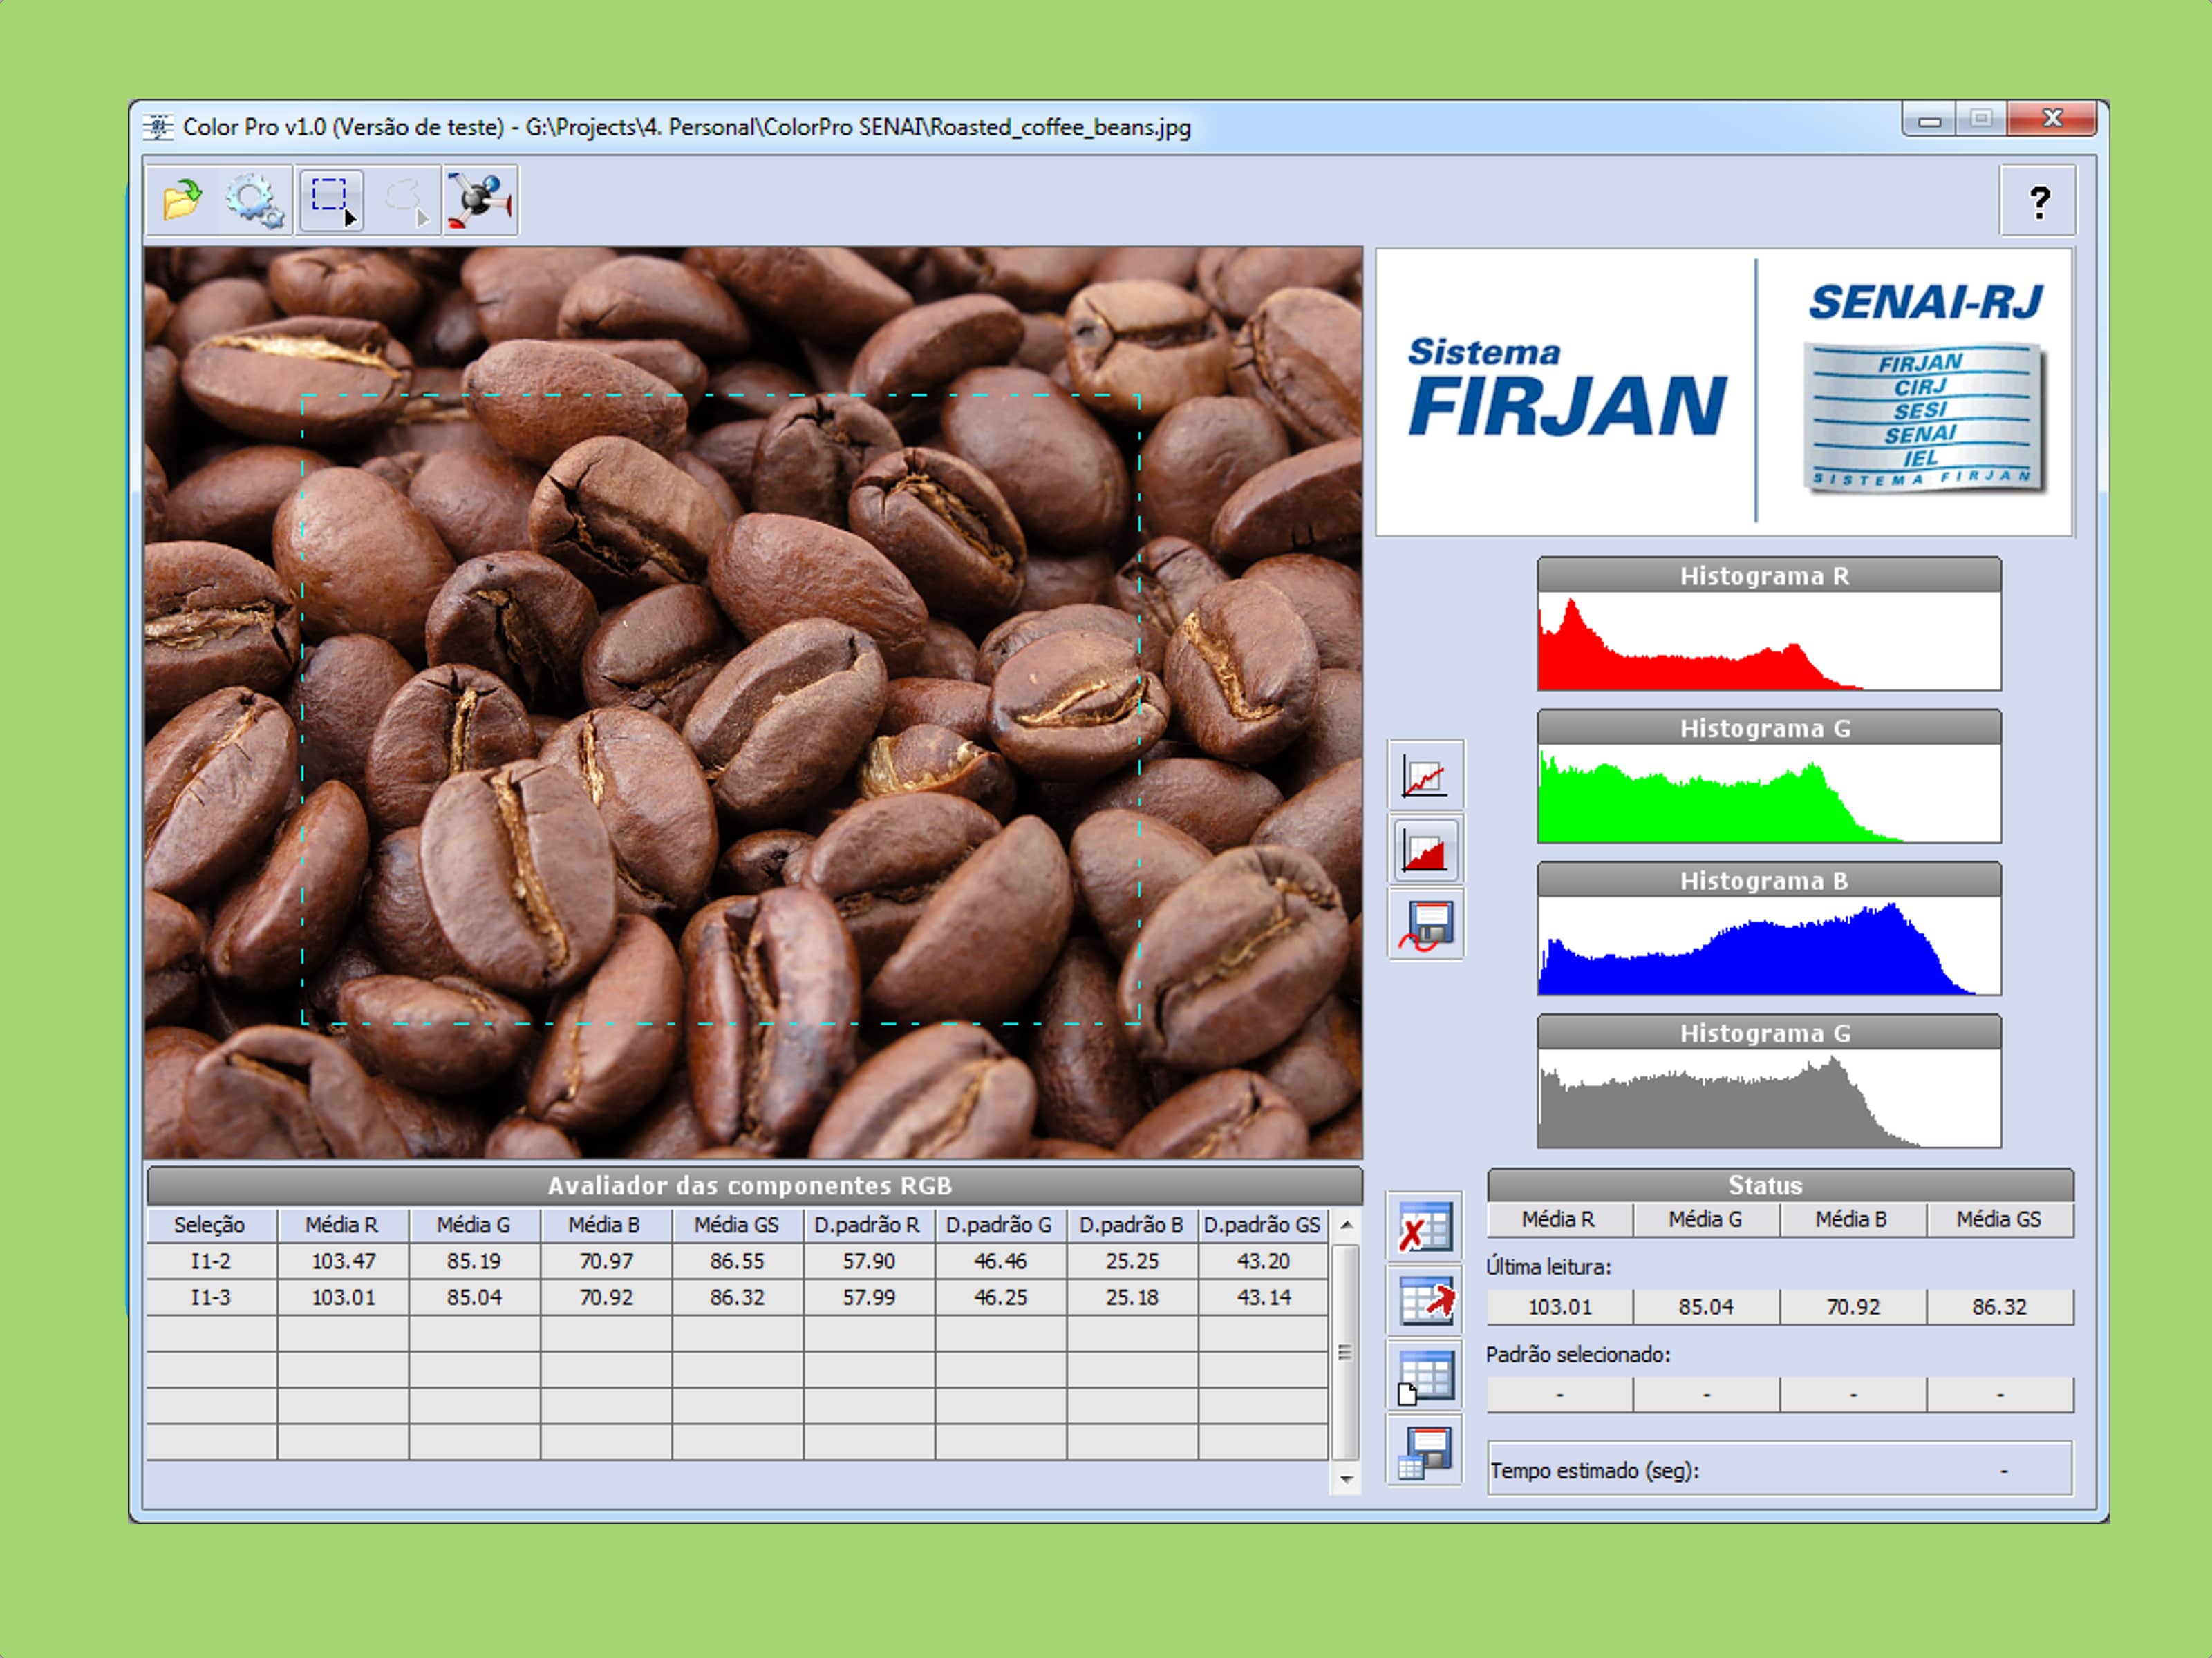Export the table using red arrow icon

pyautogui.click(x=1425, y=1300)
